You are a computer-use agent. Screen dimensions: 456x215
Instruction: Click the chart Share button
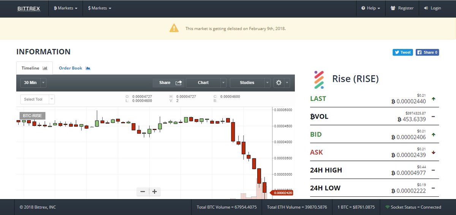point(169,82)
